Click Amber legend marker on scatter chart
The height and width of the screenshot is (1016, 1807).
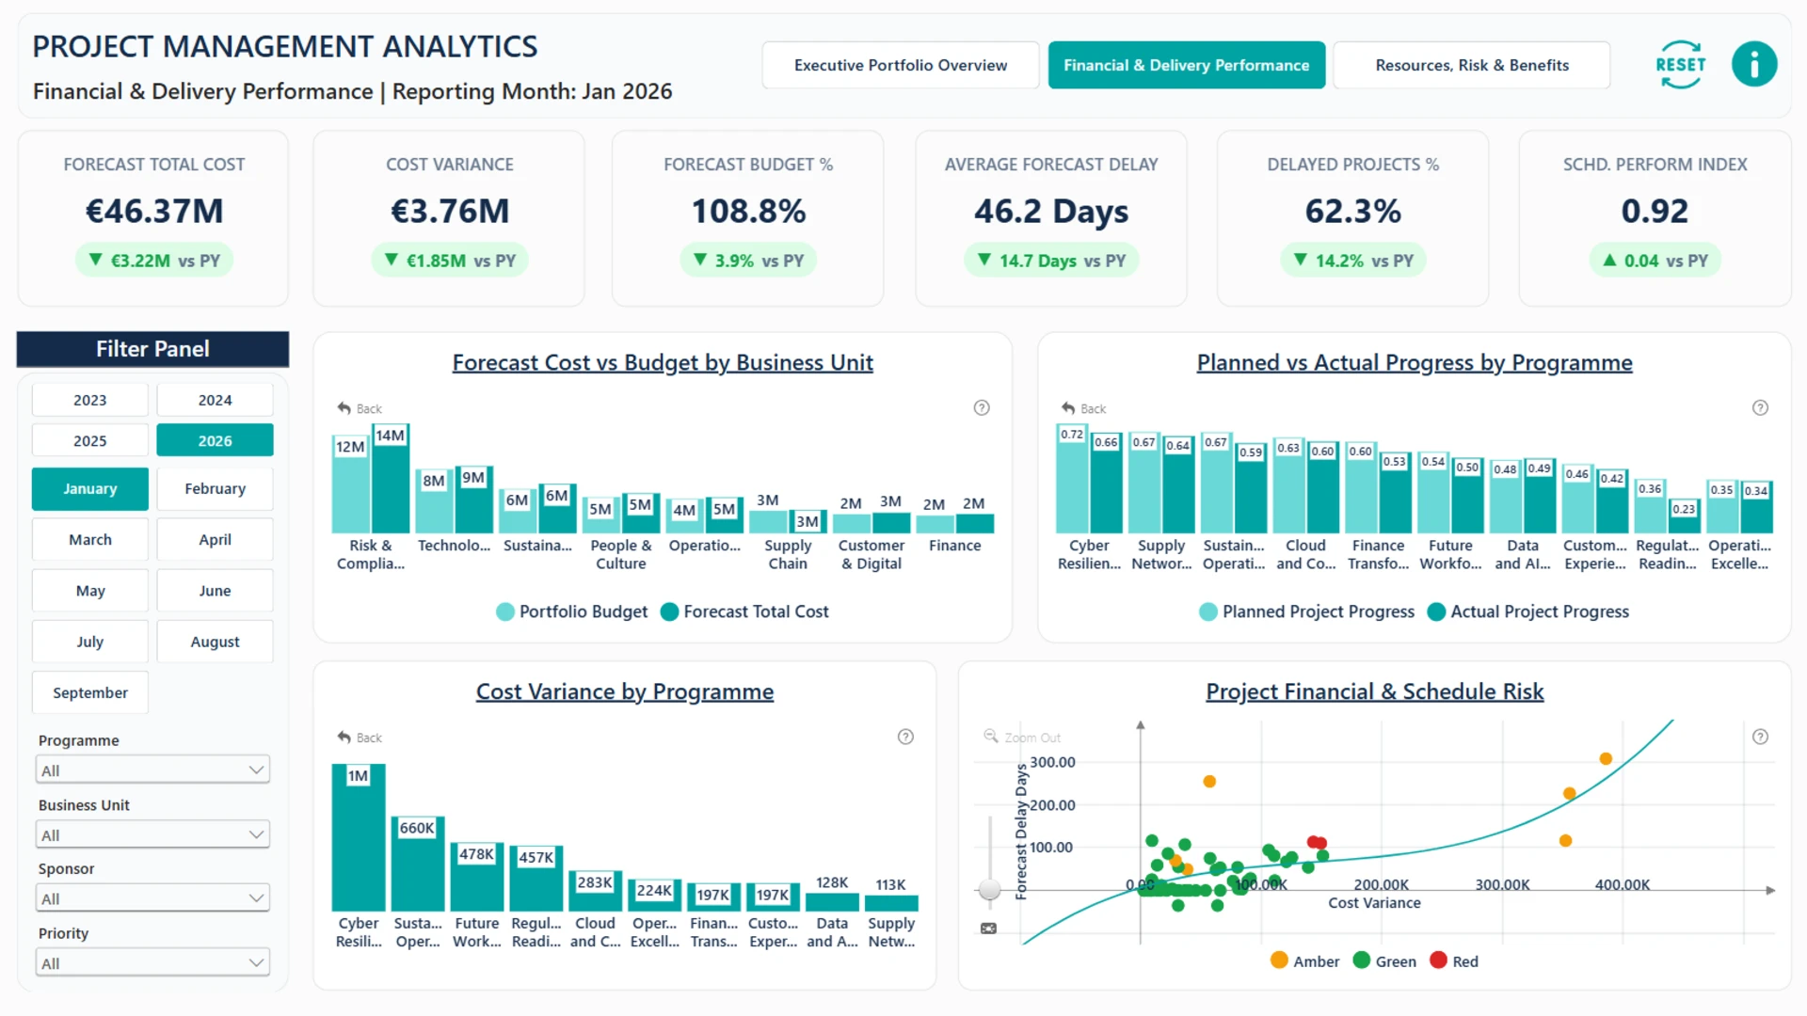tap(1279, 960)
